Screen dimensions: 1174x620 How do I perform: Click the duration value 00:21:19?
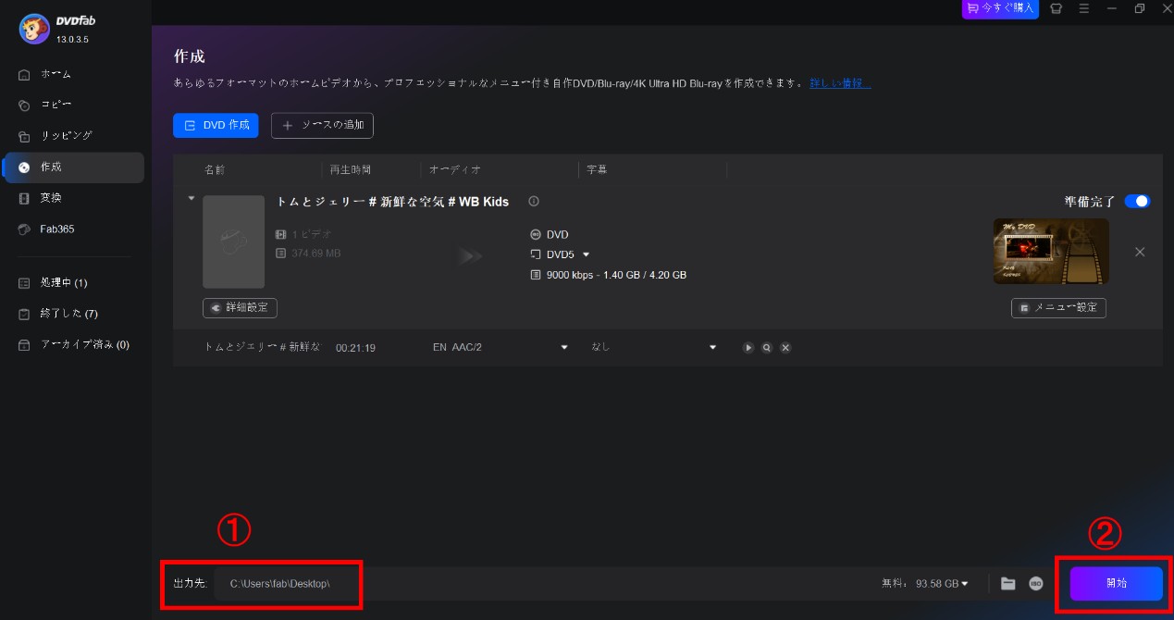coord(355,347)
